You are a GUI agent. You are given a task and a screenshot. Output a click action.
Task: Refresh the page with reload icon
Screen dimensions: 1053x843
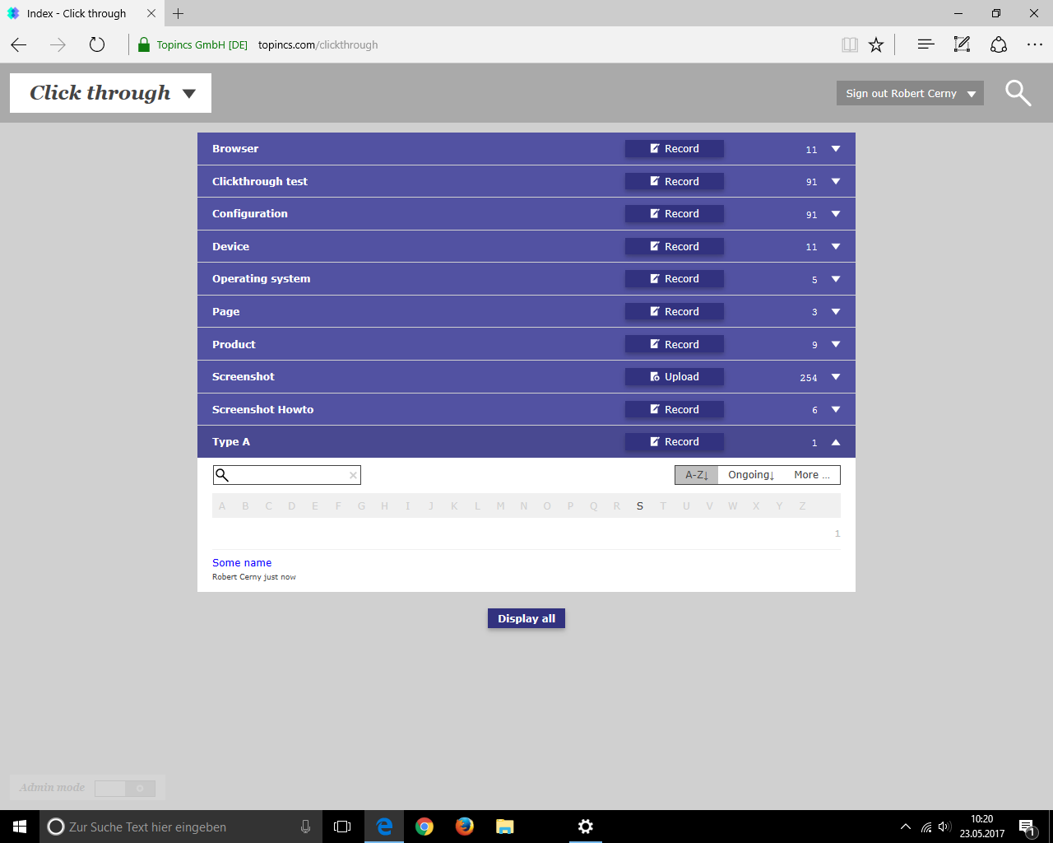pyautogui.click(x=97, y=45)
